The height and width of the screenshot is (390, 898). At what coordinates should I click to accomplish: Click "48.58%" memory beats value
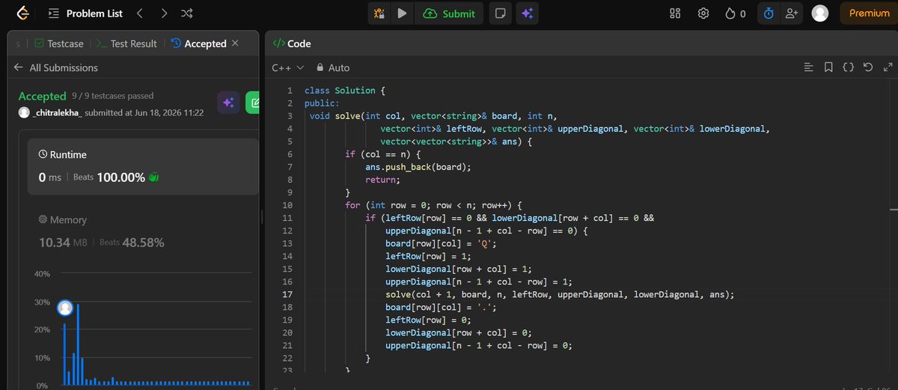(144, 243)
